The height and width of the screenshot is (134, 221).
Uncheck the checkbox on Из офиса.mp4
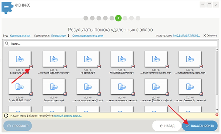[99, 66]
